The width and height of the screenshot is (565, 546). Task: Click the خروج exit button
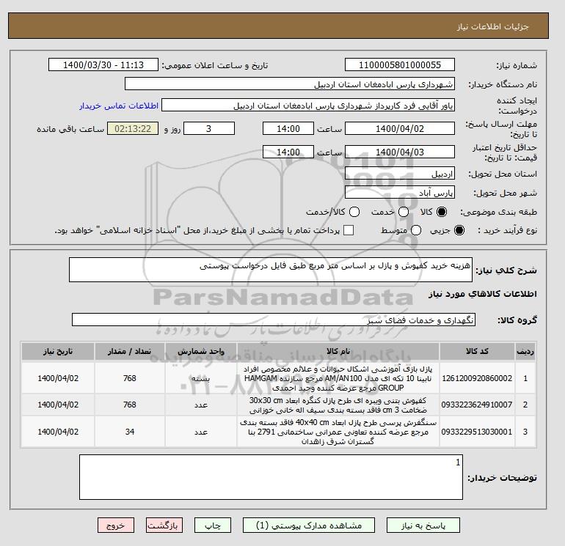click(116, 525)
